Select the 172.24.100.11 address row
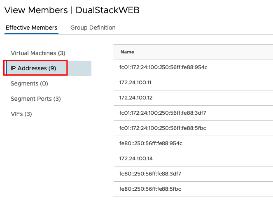The image size is (273, 208). point(193,83)
